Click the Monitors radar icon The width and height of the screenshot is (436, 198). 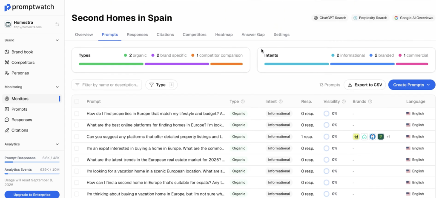click(7, 99)
